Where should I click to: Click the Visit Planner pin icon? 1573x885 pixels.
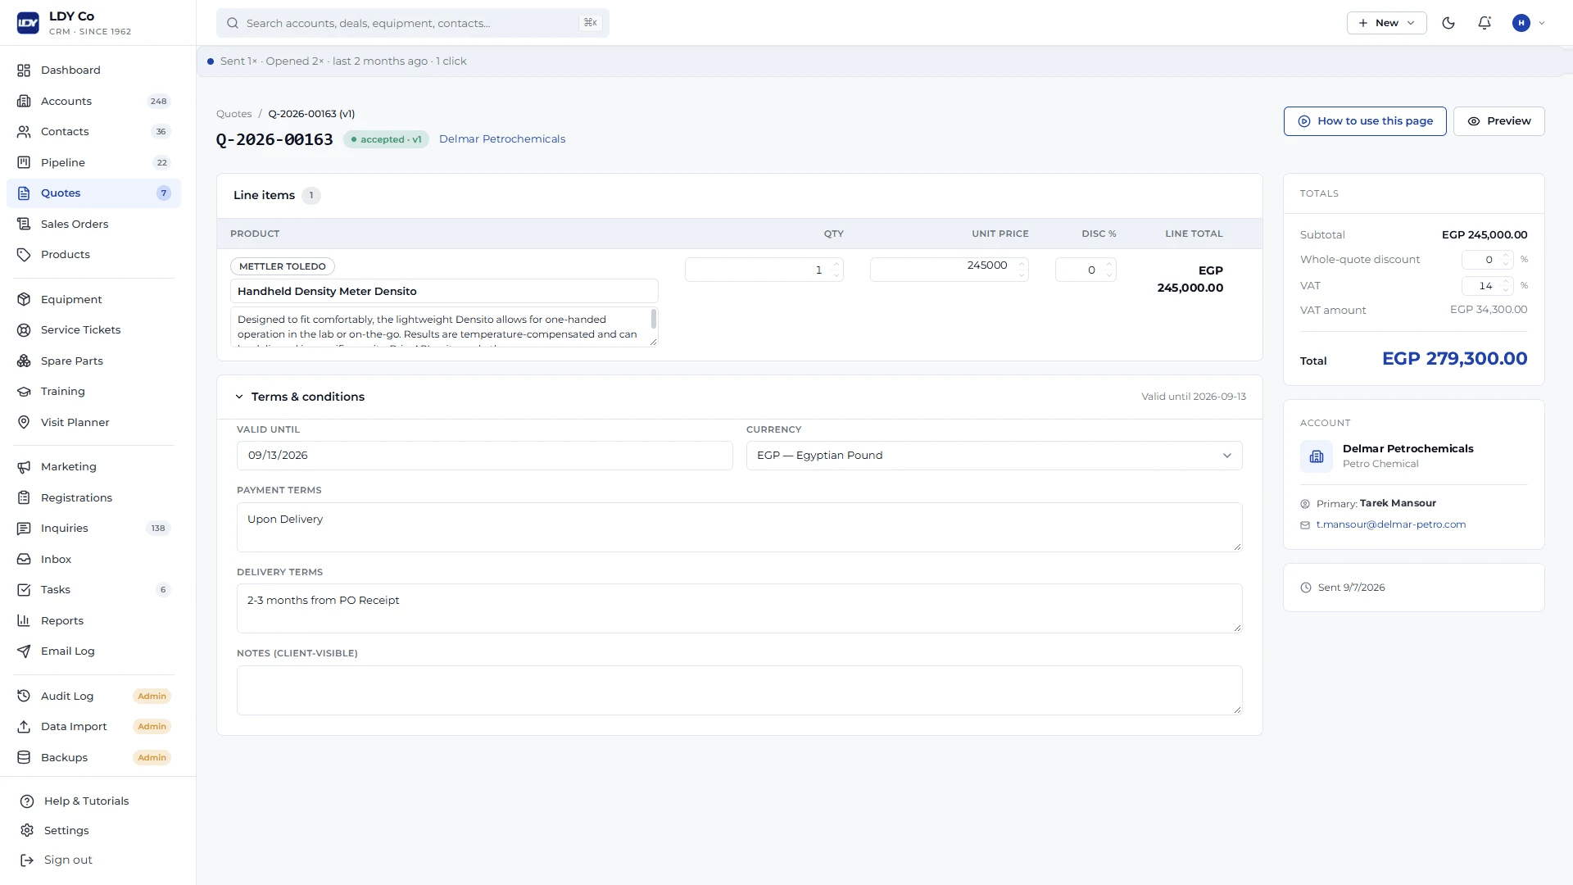(x=24, y=423)
